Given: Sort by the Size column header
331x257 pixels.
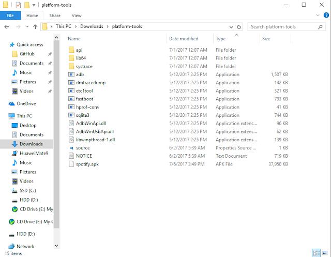Looking at the screenshot, I should 266,39.
